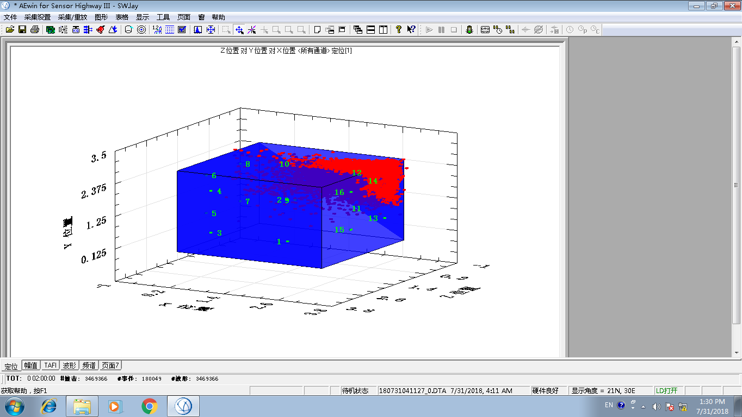Open the 1,2 numbered line display icon
This screenshot has height=417, width=742.
pyautogui.click(x=157, y=29)
